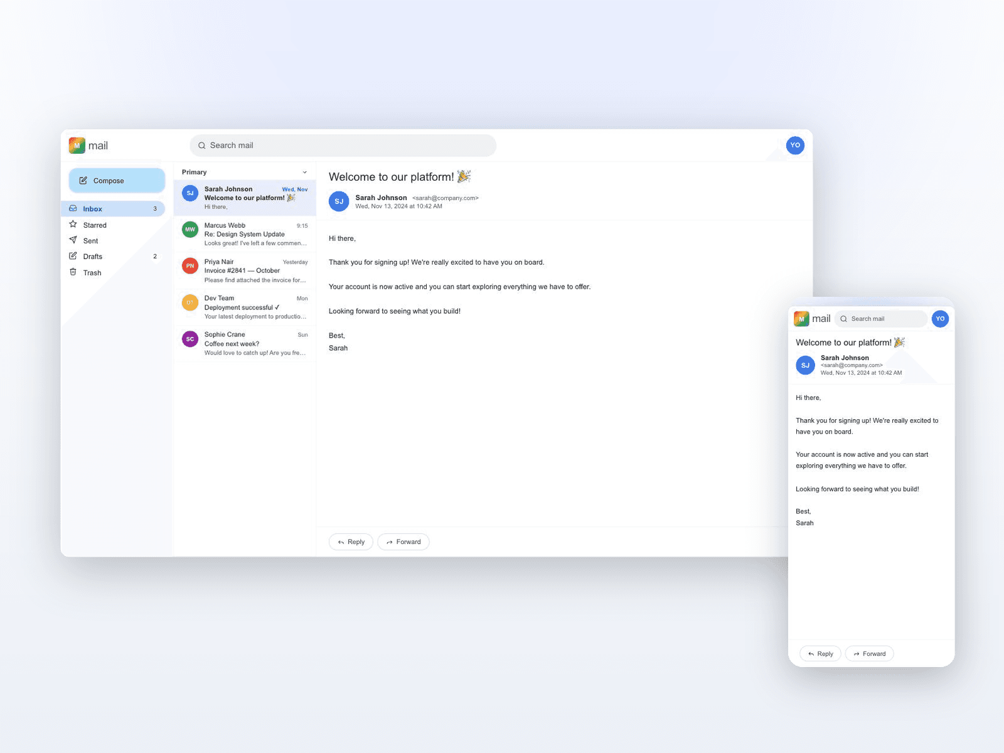This screenshot has width=1004, height=753.
Task: Click the Search mail field in desktop window
Action: (x=343, y=146)
